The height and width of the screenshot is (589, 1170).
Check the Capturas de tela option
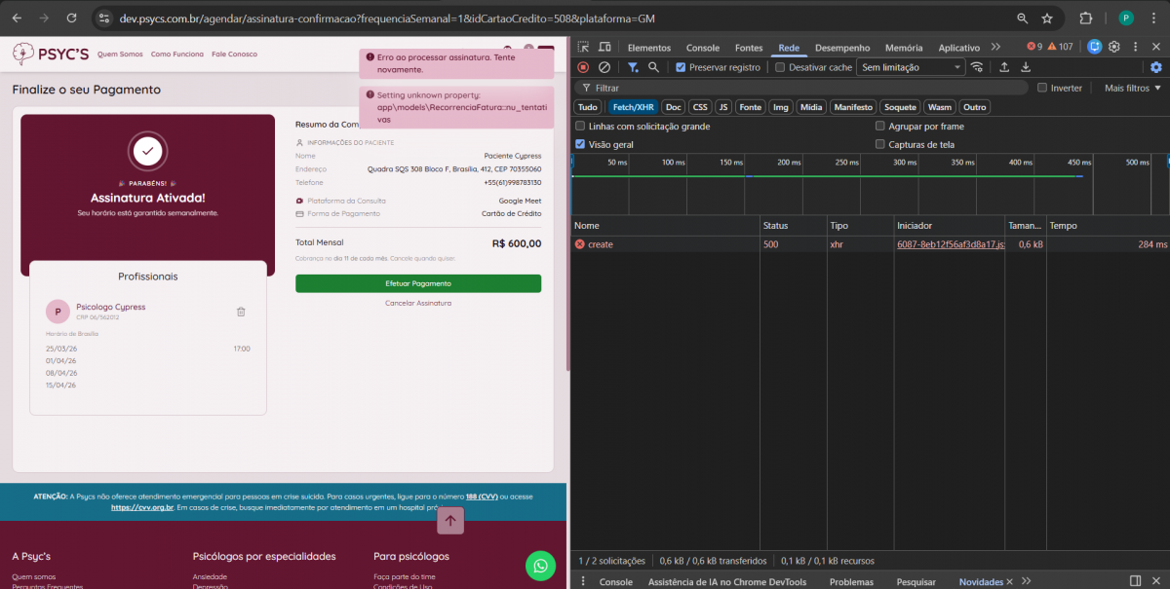(880, 144)
